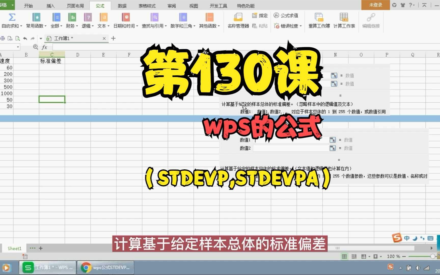Click the 全部 functions icon
Screen dimensions: 440x275
click(56, 17)
